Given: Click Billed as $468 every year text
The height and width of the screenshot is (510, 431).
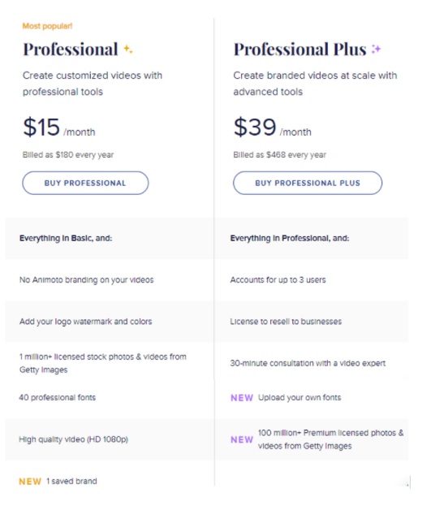Looking at the screenshot, I should click(x=279, y=155).
